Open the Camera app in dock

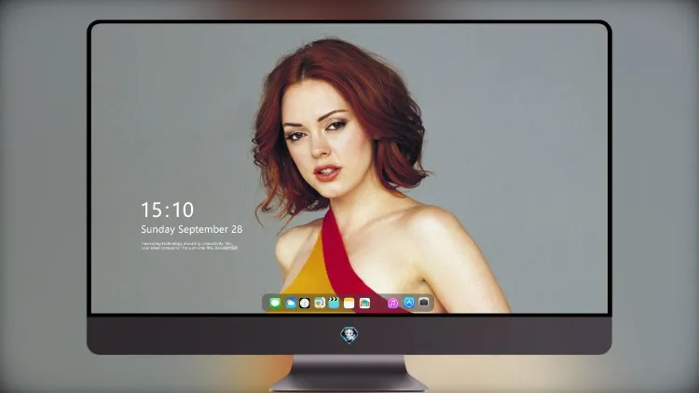click(x=424, y=303)
